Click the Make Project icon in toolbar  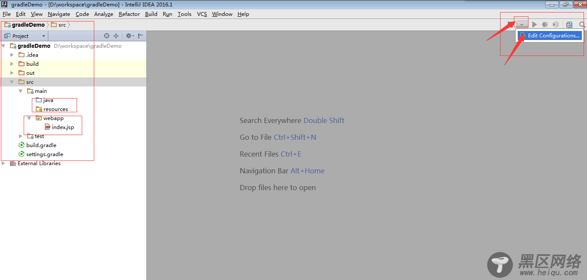tap(510, 25)
